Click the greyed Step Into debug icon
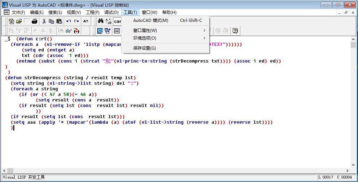358x182 pixels. click(12, 31)
